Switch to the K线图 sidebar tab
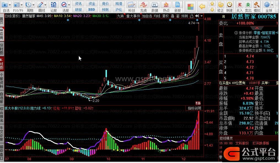The image size is (280, 163). click(2, 64)
